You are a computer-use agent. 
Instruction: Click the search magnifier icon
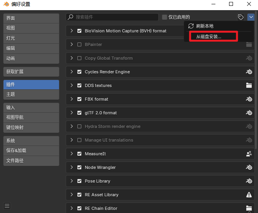pyautogui.click(x=70, y=17)
